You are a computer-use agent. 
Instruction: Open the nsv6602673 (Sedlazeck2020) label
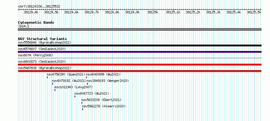pos(42,62)
